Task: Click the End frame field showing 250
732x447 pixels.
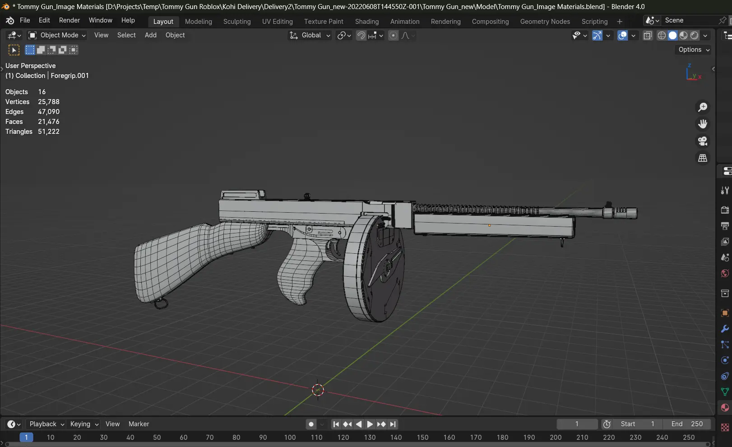Action: point(687,424)
